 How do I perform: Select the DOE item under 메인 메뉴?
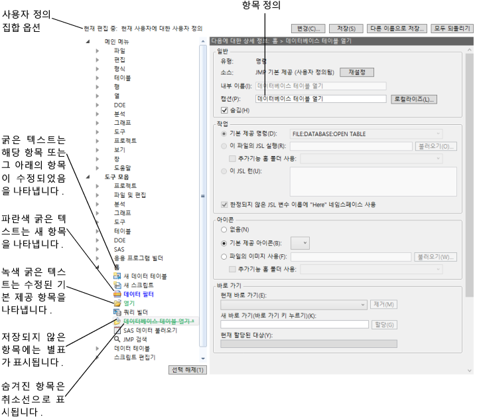[119, 105]
